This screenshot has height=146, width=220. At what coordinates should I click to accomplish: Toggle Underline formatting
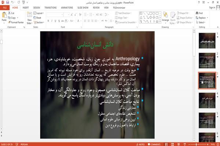point(55,21)
